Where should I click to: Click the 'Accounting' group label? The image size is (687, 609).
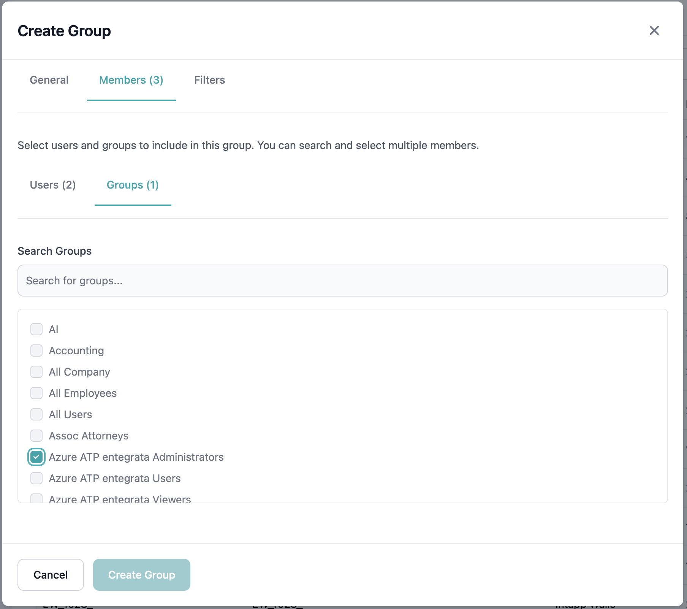[76, 350]
